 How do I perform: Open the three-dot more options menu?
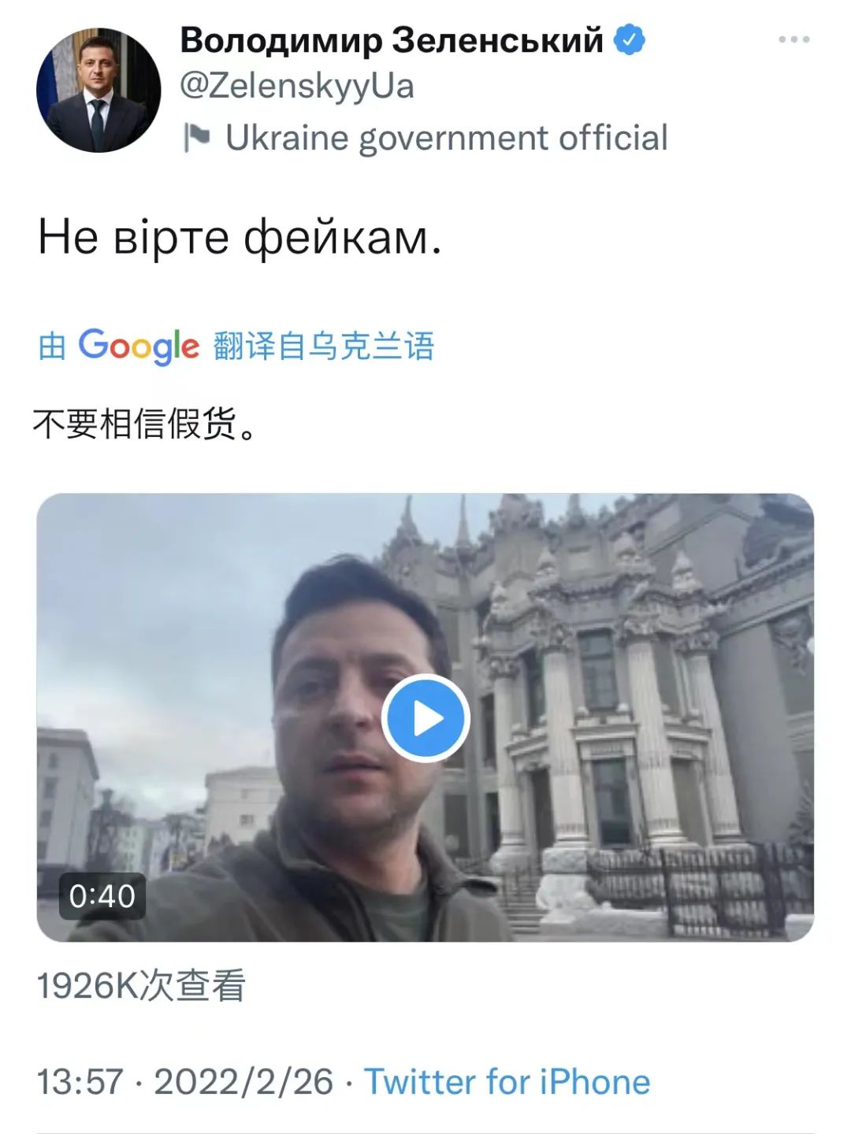pos(793,39)
